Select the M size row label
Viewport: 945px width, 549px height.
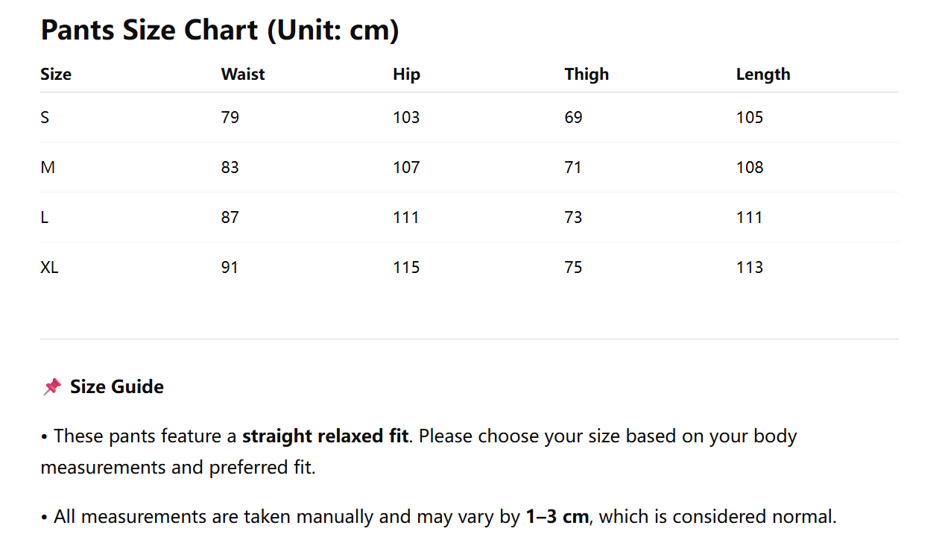48,167
